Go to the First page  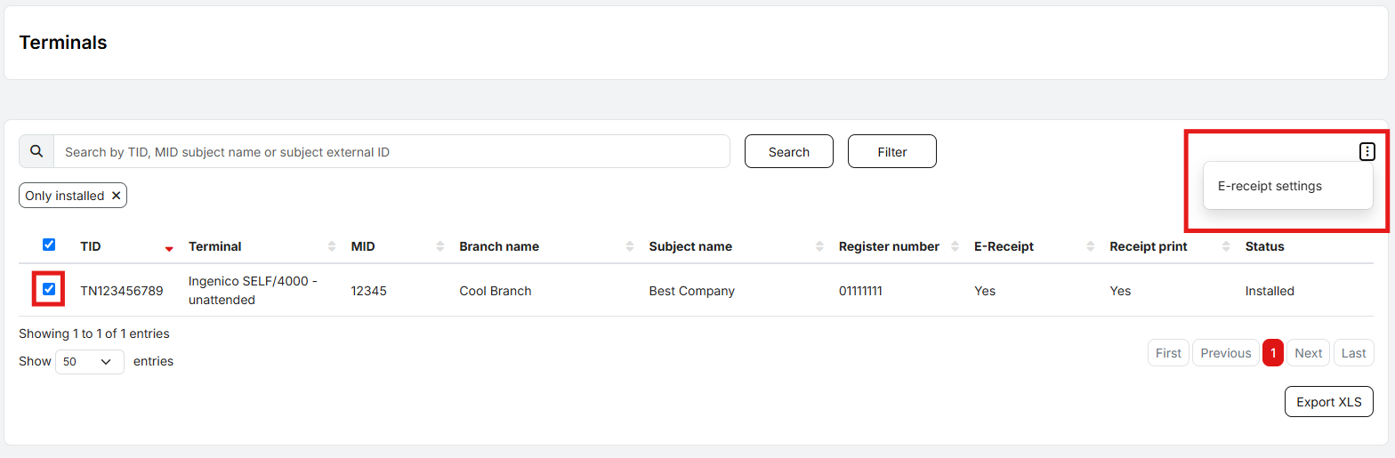point(1168,353)
